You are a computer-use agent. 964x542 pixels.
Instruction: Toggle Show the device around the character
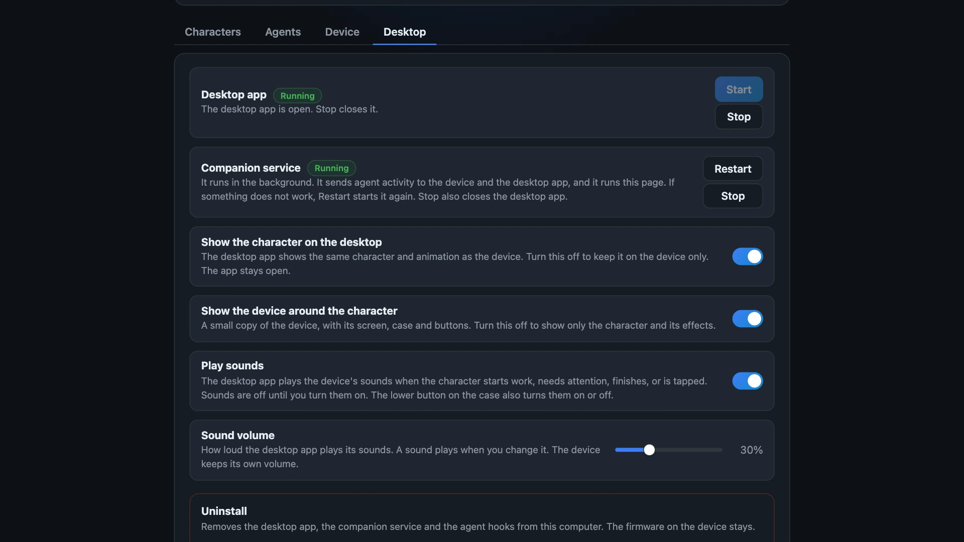[747, 319]
